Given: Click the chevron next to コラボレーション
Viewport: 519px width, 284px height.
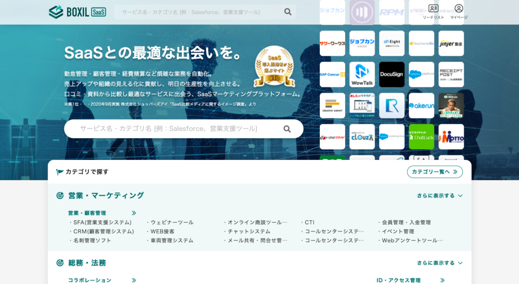Looking at the screenshot, I should tap(134, 280).
